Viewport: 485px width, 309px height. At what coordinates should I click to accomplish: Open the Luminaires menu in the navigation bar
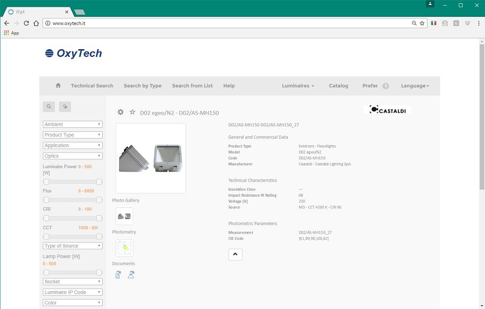(x=298, y=86)
